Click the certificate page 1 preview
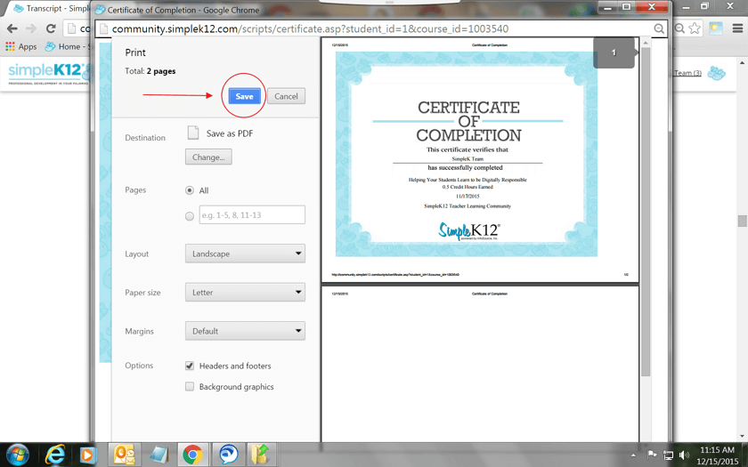This screenshot has width=748, height=467. pos(480,159)
